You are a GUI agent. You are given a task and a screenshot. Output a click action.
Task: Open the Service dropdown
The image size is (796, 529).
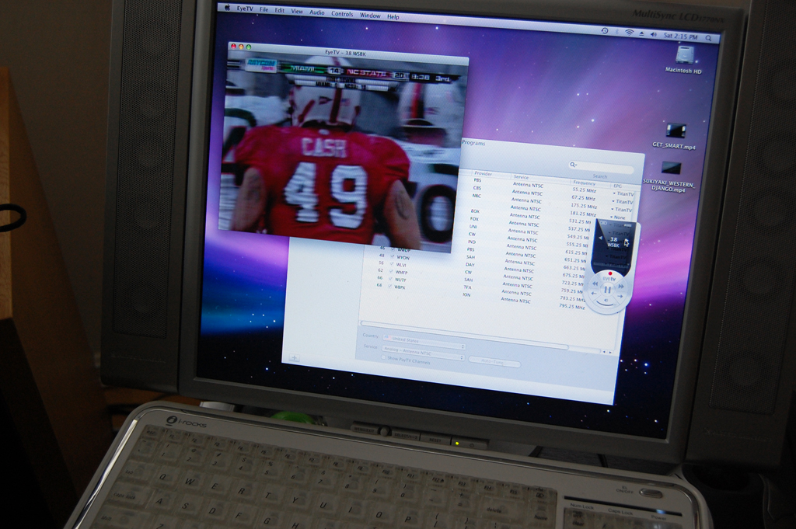(x=423, y=351)
